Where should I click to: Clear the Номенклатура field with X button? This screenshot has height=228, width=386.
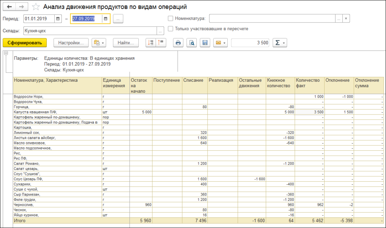click(346, 18)
